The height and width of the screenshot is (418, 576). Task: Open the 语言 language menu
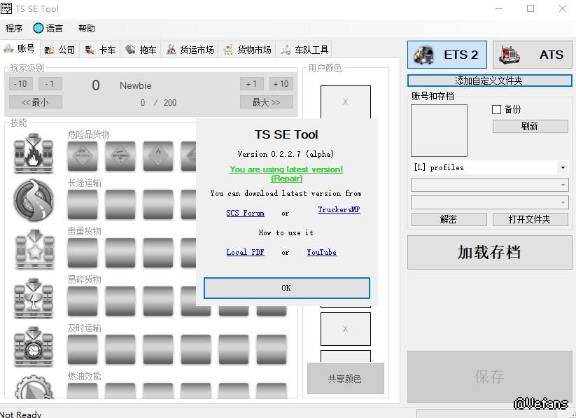(48, 29)
